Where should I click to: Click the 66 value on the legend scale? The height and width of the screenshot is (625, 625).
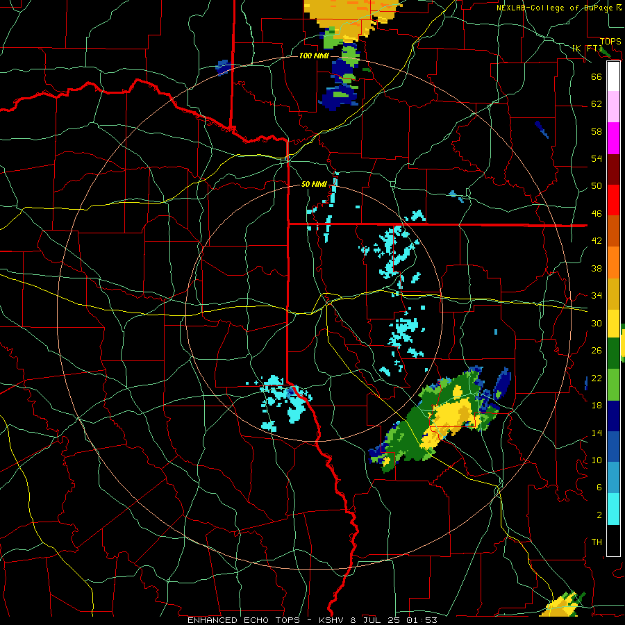597,76
